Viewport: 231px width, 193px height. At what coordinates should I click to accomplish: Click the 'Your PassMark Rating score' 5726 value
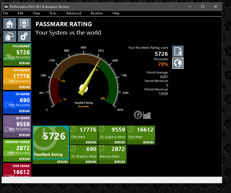pos(161,54)
